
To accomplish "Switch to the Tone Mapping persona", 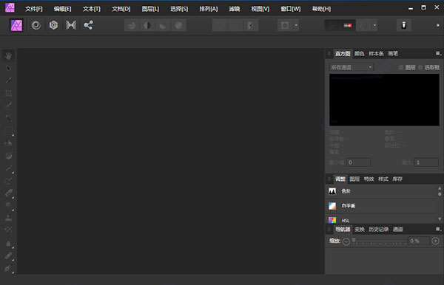I will (71, 25).
